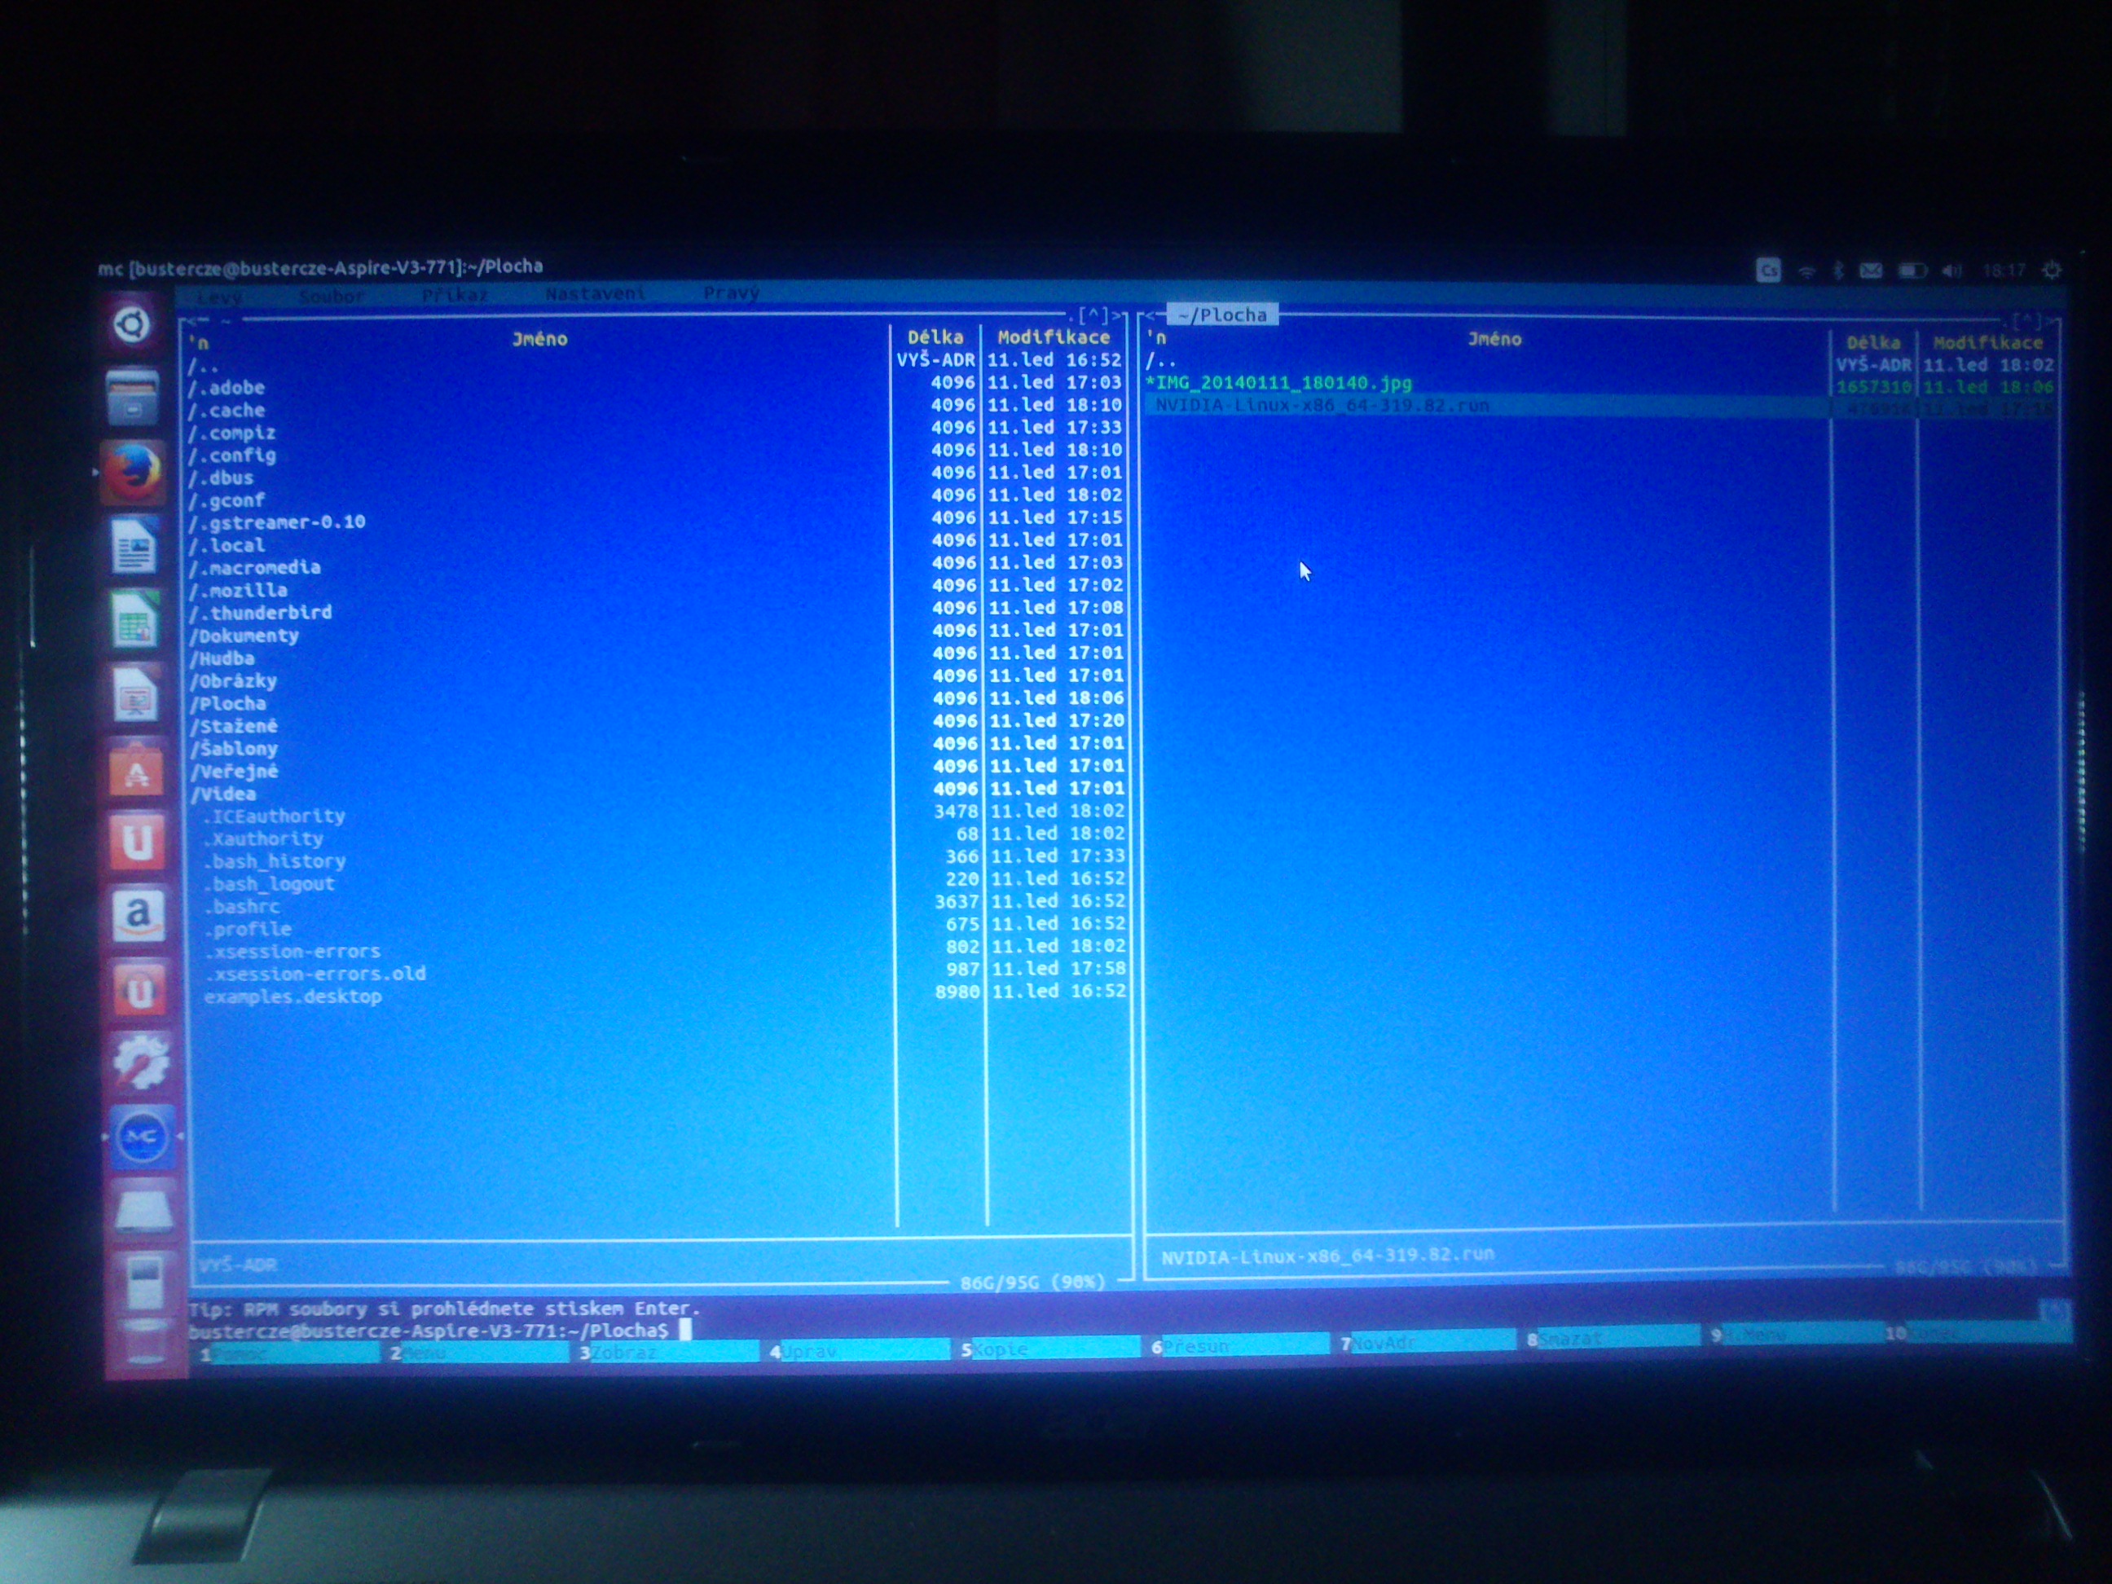
Task: Open the Amazon launcher icon
Action: (139, 917)
